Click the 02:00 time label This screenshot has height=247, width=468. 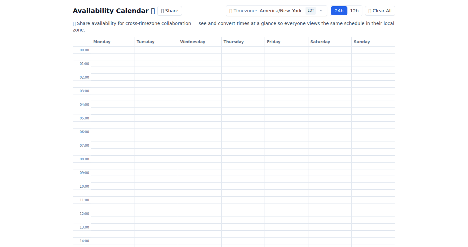tap(84, 77)
